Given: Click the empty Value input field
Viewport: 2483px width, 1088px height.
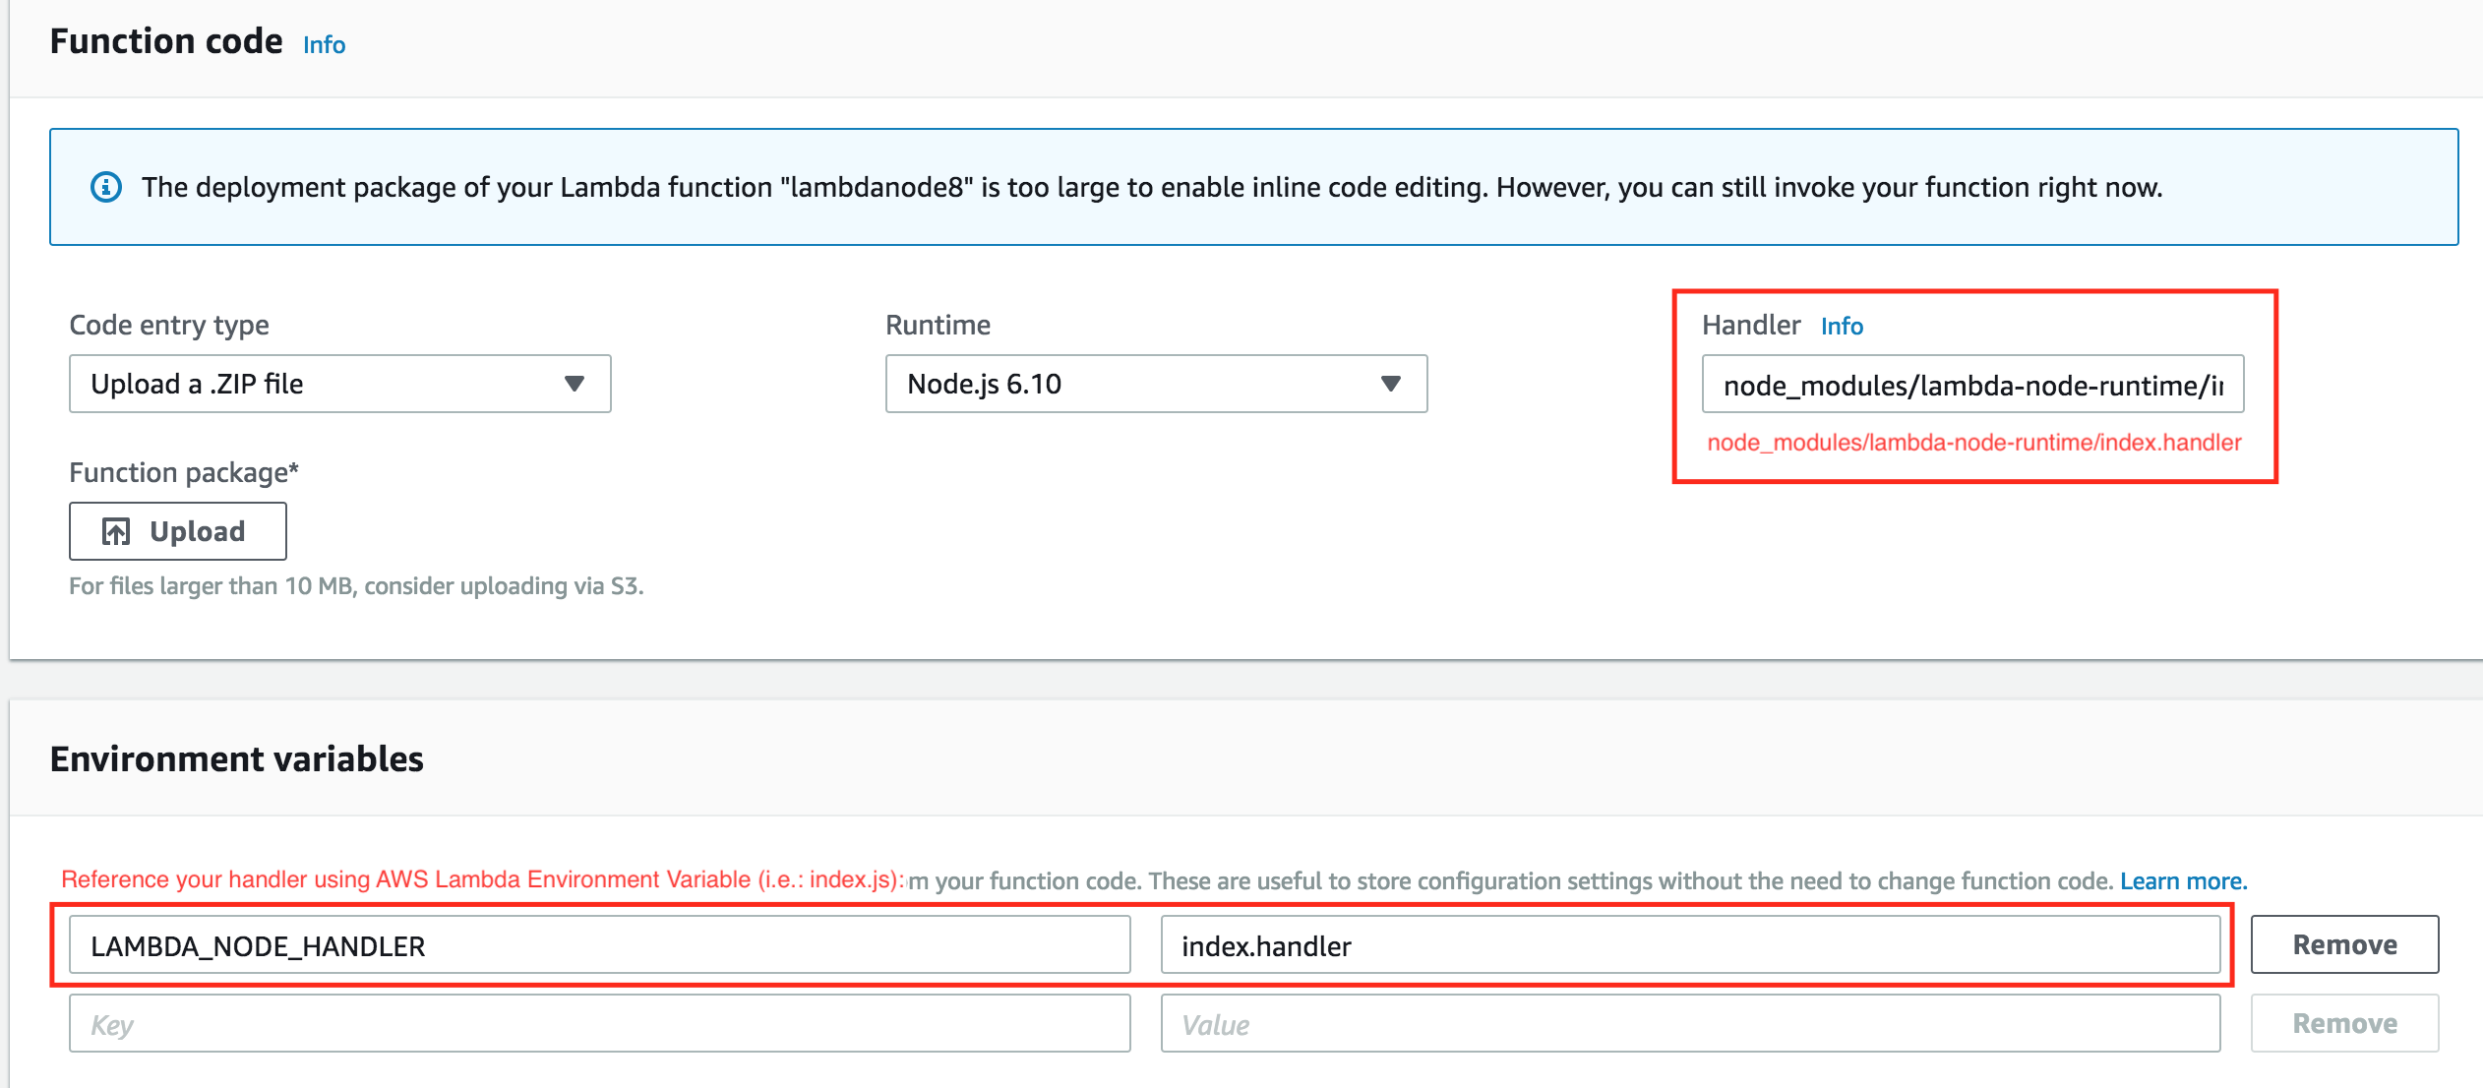Looking at the screenshot, I should point(1689,1024).
